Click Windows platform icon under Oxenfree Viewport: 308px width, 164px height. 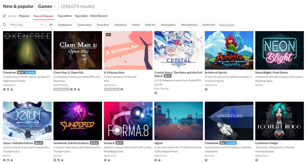coord(5,89)
